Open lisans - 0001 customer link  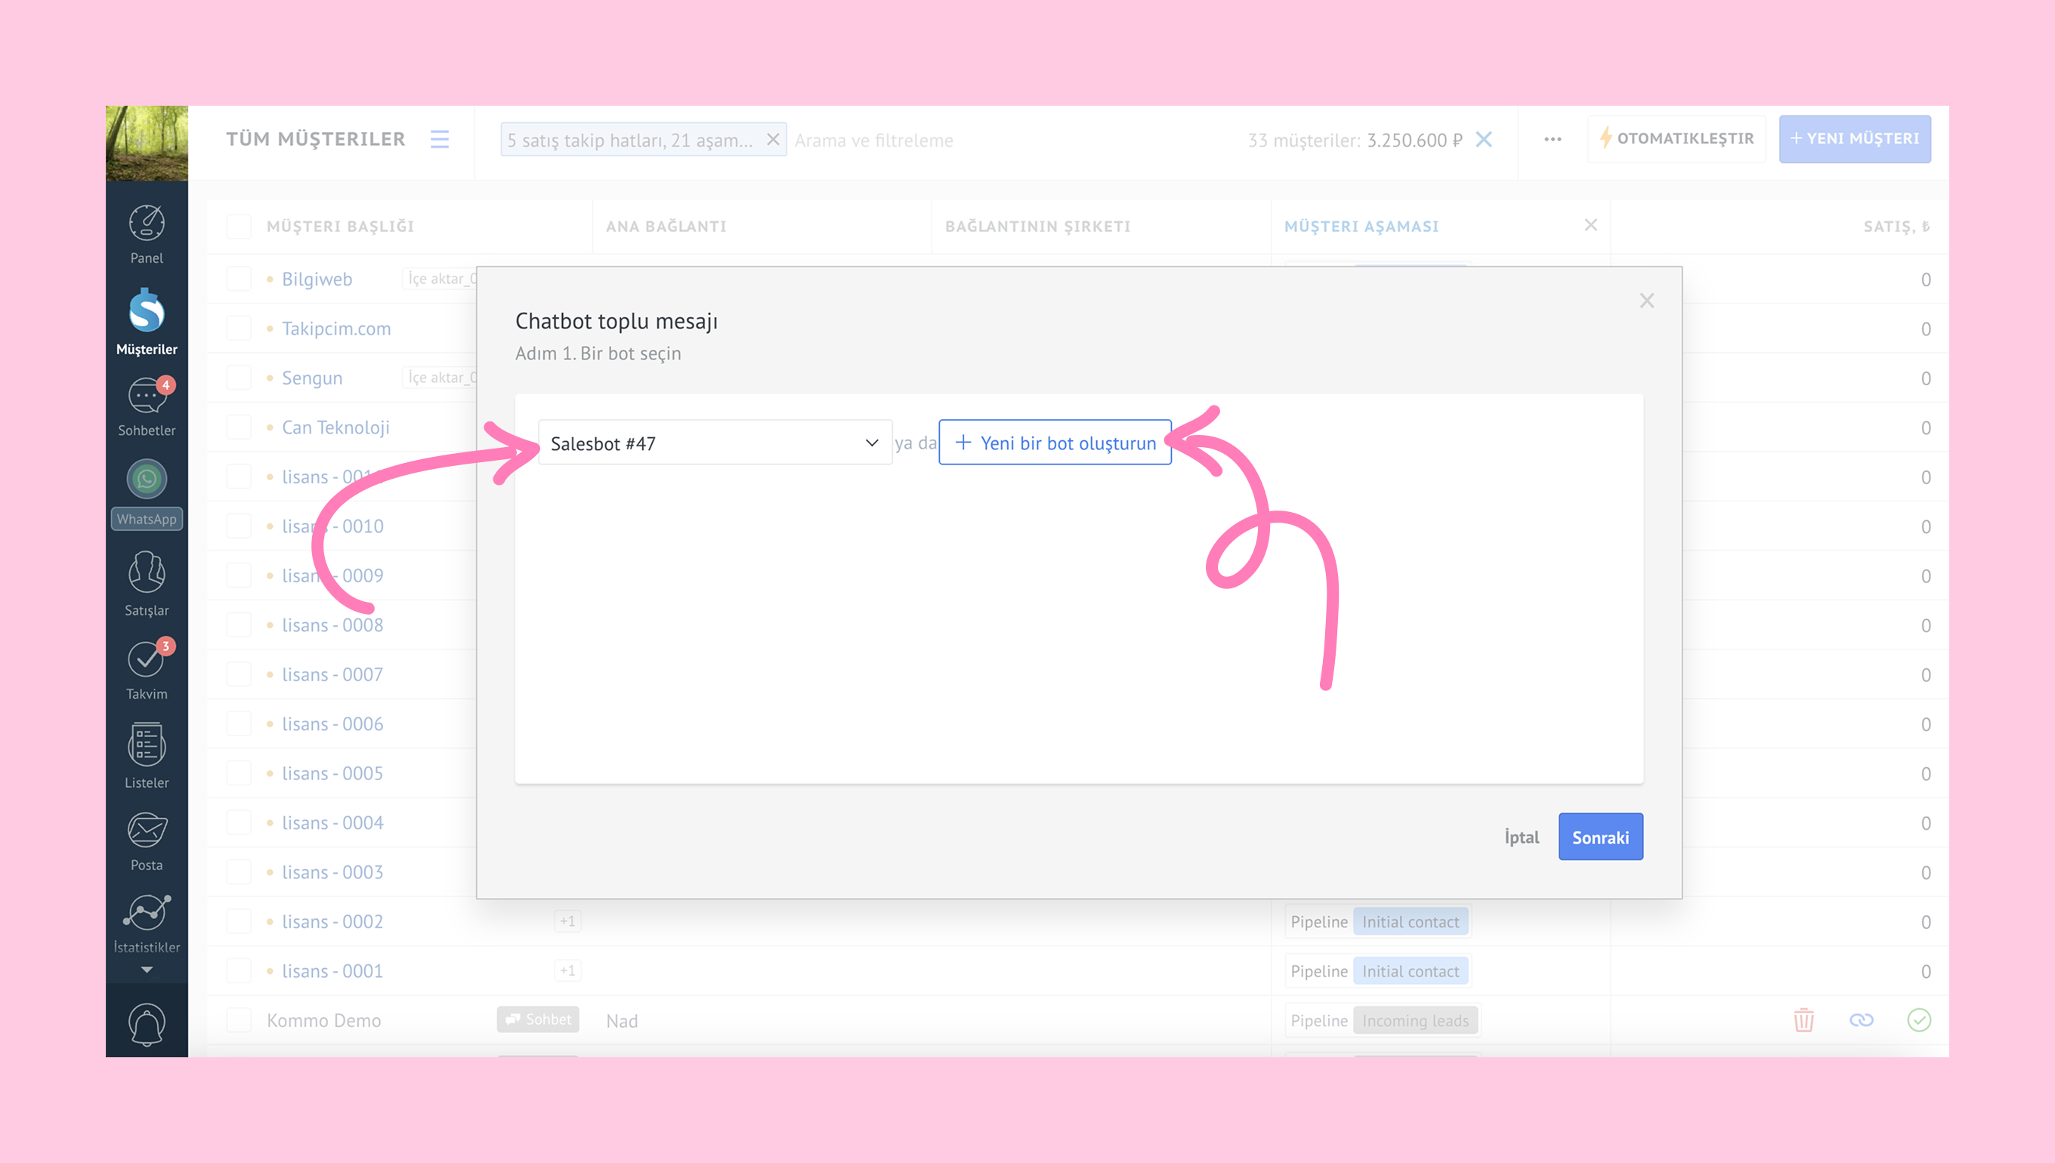click(x=332, y=971)
